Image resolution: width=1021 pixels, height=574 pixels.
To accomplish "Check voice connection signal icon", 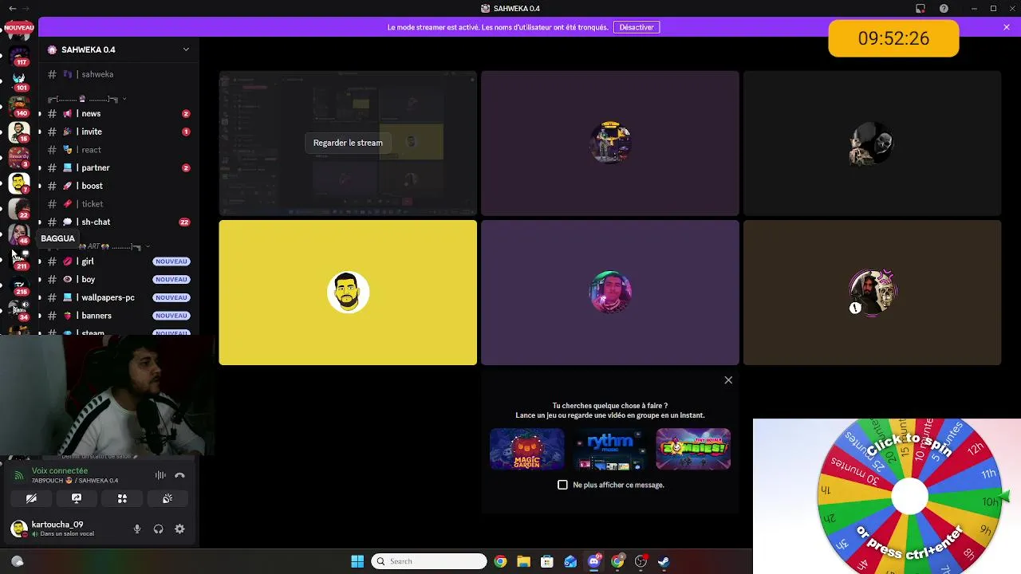I will (x=19, y=476).
